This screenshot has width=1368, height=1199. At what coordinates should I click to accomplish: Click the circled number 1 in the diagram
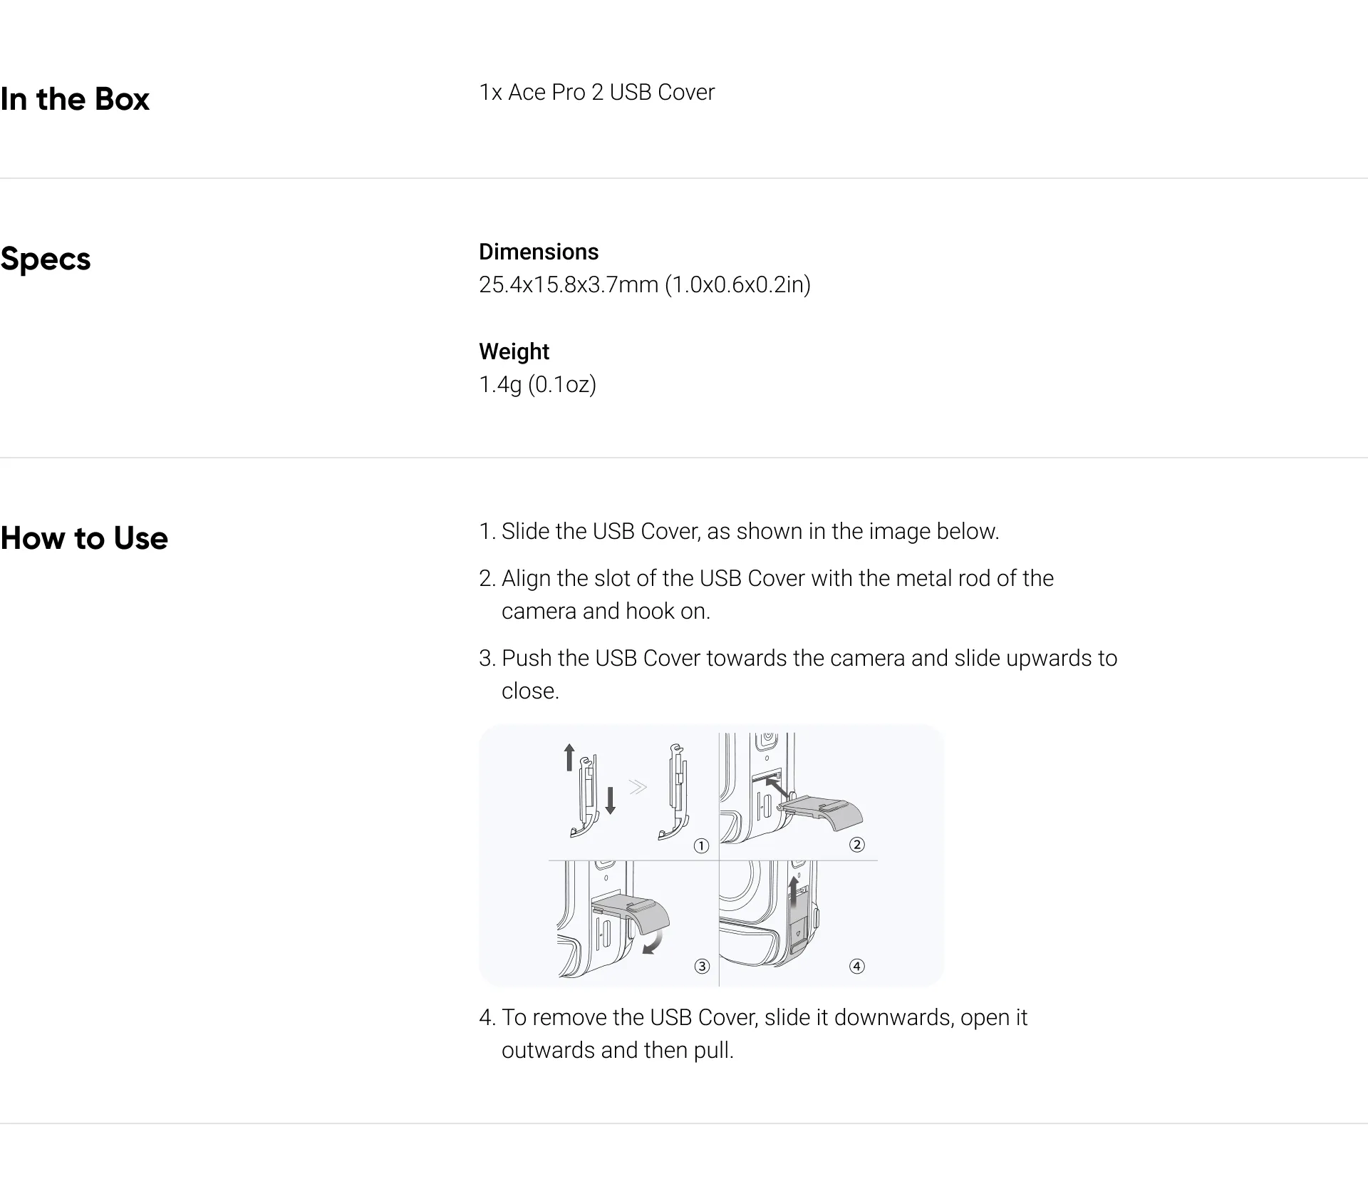tap(702, 846)
